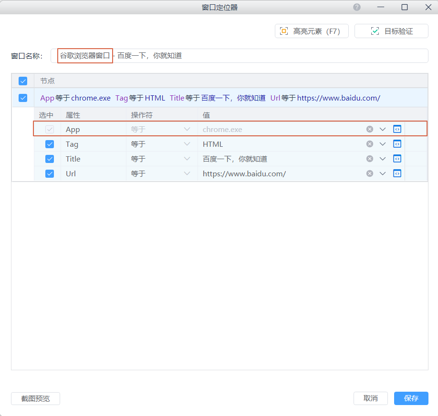Click the 目标验证 button
The image size is (438, 416).
tap(391, 31)
